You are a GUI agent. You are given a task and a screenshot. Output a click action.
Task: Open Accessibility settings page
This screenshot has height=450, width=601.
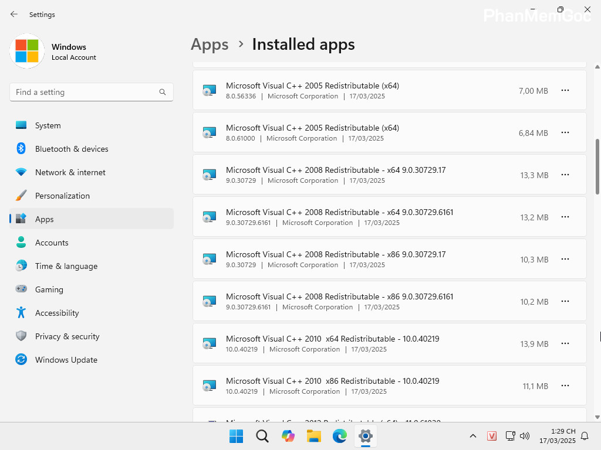pyautogui.click(x=56, y=313)
